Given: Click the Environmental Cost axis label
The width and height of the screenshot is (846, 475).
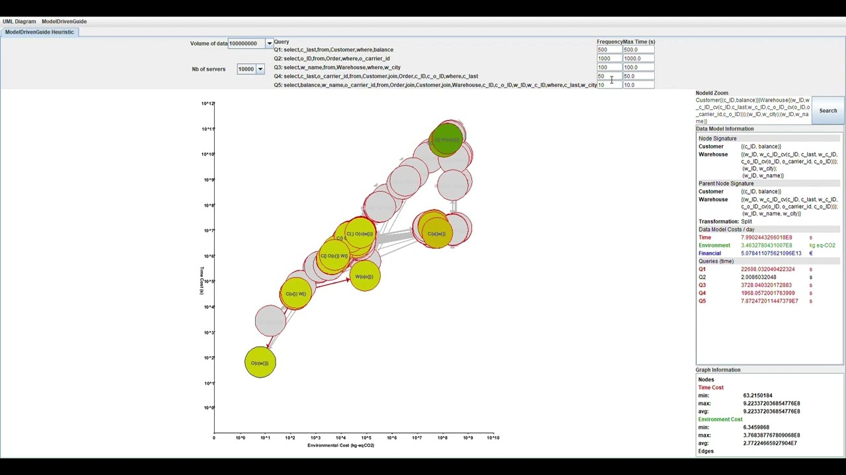Looking at the screenshot, I should coord(341,445).
